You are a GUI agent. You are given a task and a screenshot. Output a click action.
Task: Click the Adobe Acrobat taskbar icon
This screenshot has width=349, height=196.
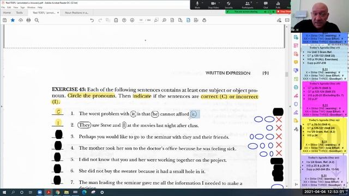point(49,192)
